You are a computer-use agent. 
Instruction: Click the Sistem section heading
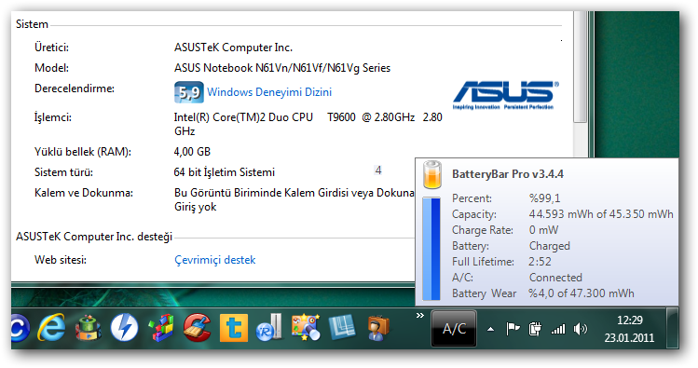pyautogui.click(x=32, y=24)
